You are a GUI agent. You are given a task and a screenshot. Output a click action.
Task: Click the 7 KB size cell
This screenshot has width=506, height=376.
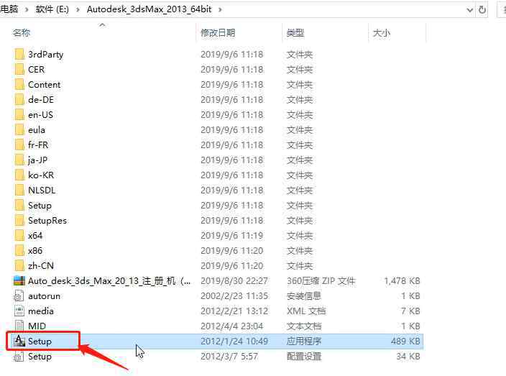(x=410, y=311)
